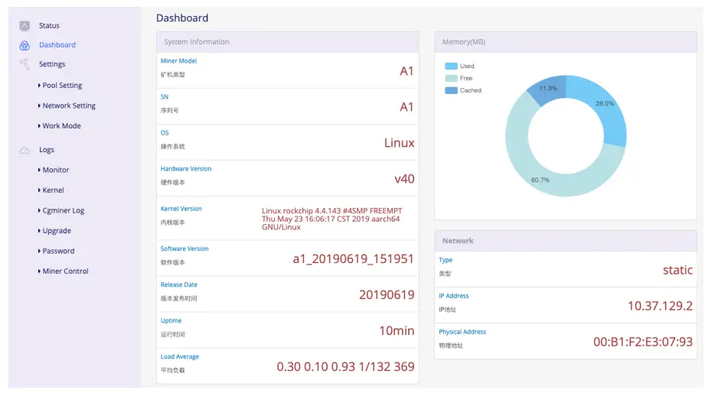The width and height of the screenshot is (712, 393).
Task: Click the Kernel Version label
Action: point(181,209)
